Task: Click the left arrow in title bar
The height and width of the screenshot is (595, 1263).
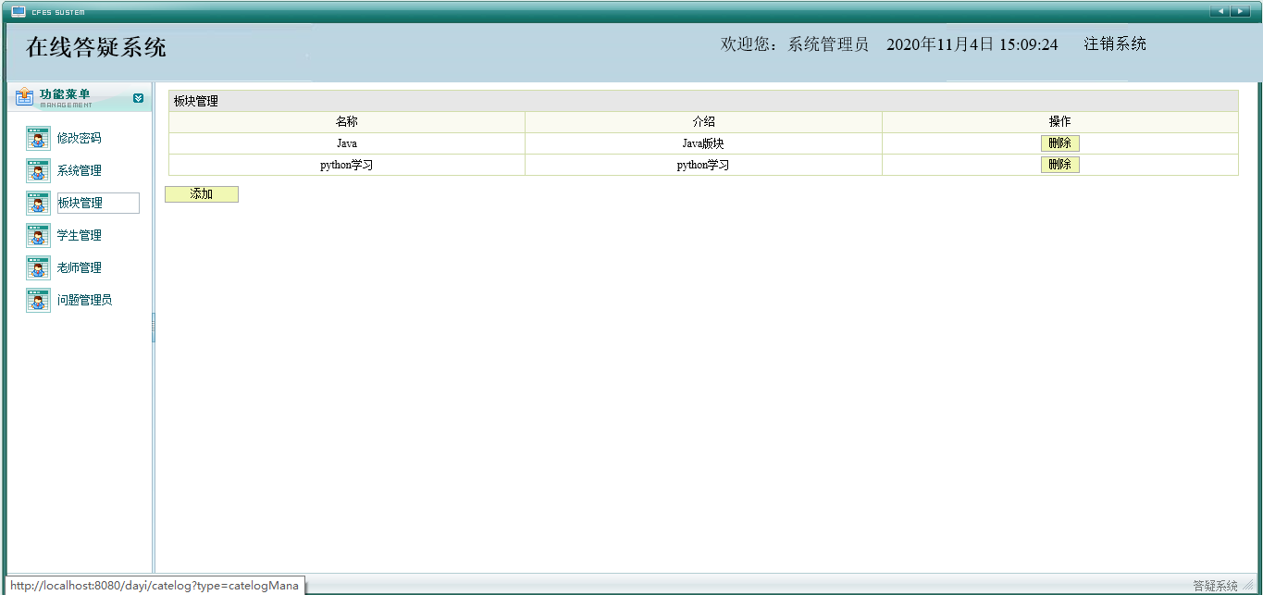Action: point(1220,11)
